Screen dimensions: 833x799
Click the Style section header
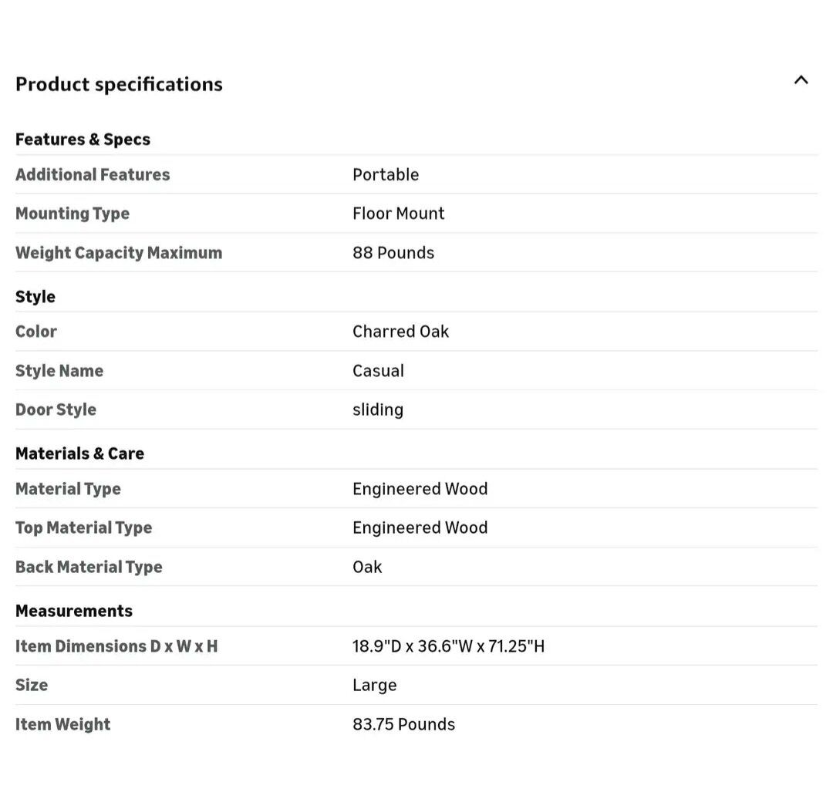35,297
